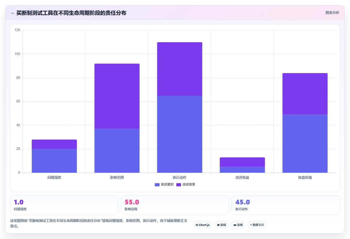Click the purple 问题强度 bar segment
350x239 pixels.
coord(54,144)
